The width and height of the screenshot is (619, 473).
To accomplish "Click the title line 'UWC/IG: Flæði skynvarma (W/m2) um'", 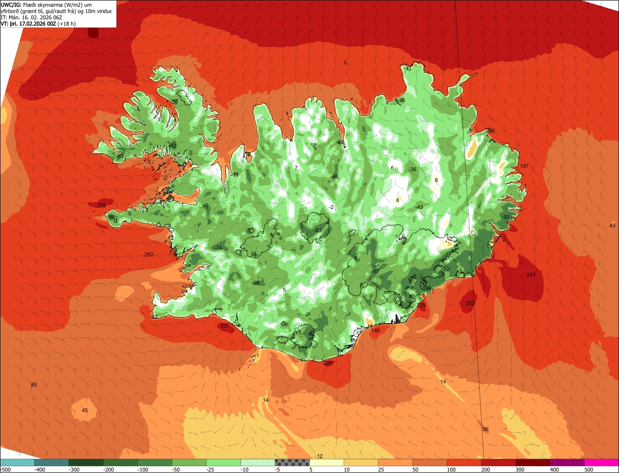I will pyautogui.click(x=47, y=4).
